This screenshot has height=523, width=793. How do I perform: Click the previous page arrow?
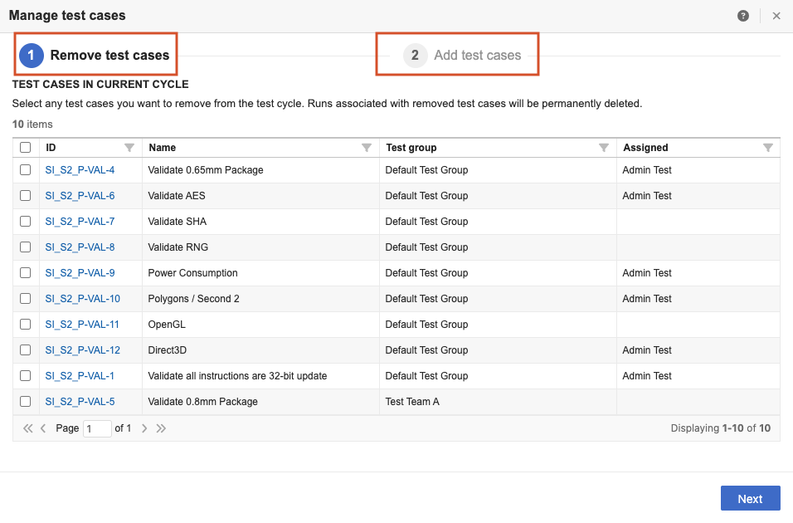point(43,428)
